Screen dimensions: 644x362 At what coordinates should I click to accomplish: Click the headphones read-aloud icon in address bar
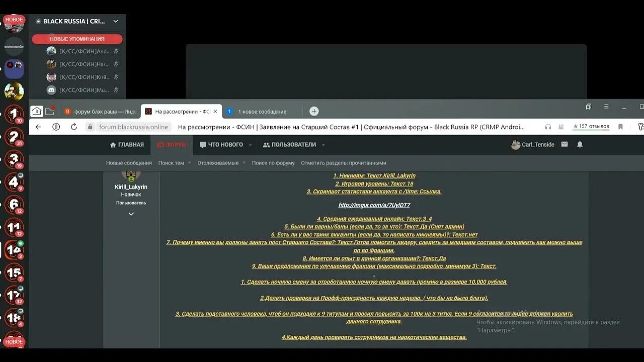548,127
